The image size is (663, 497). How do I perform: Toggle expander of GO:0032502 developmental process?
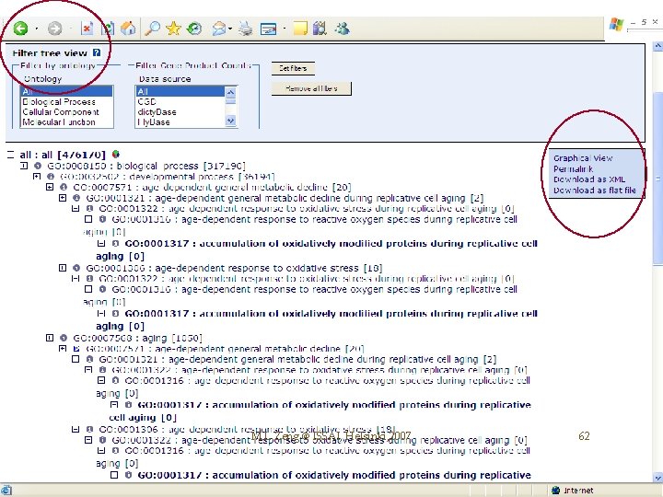pos(37,176)
